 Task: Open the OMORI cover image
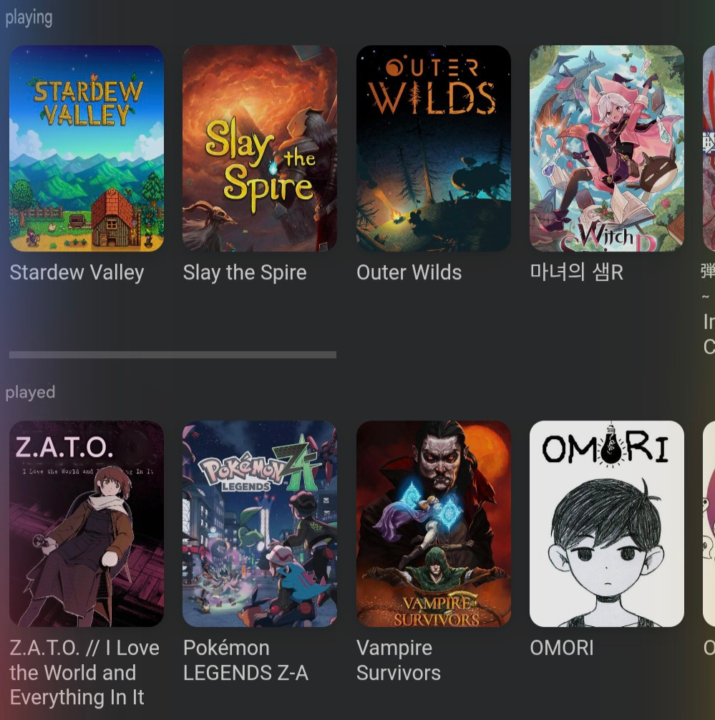click(x=607, y=524)
